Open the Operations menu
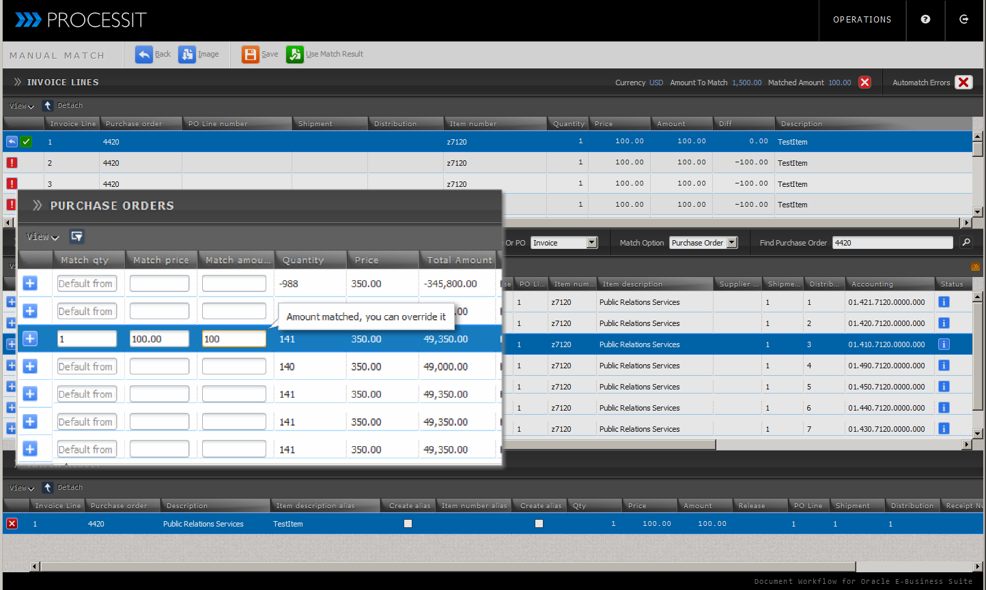This screenshot has width=986, height=590. coord(862,20)
